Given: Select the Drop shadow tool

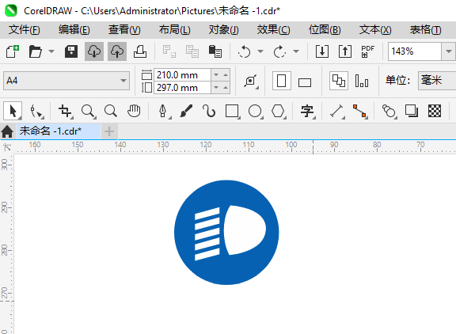Looking at the screenshot, I should pos(411,111).
